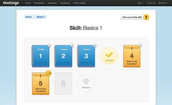The image size is (172, 105).
Task: Click the +10 points badge
Action: 48,73
